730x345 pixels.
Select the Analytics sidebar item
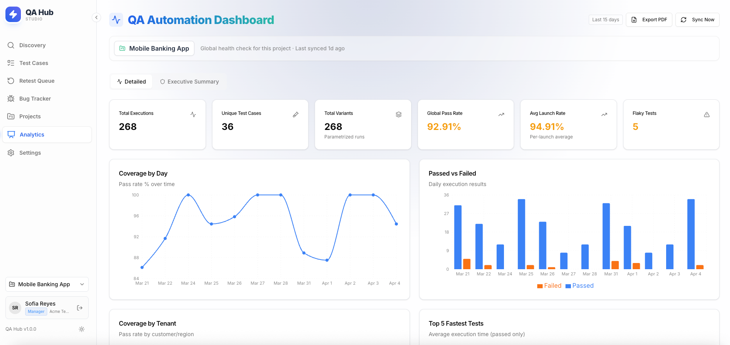(x=47, y=135)
